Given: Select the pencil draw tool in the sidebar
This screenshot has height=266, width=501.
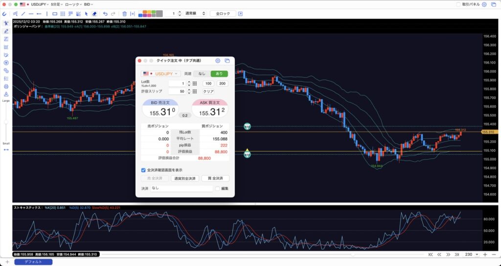Looking at the screenshot, I should point(6,31).
